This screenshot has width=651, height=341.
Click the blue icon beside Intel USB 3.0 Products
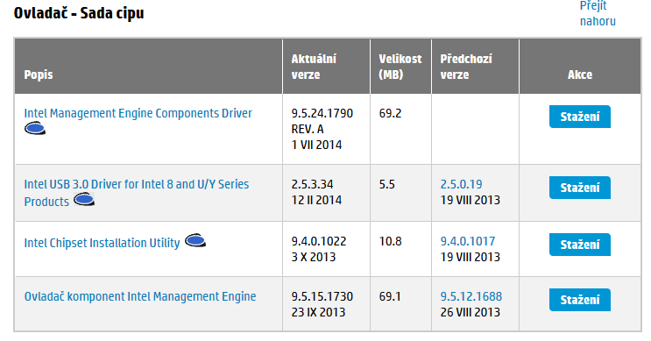point(84,199)
